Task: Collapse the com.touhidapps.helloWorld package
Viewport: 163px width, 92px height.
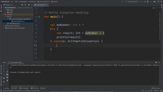Action: click(x=8, y=19)
